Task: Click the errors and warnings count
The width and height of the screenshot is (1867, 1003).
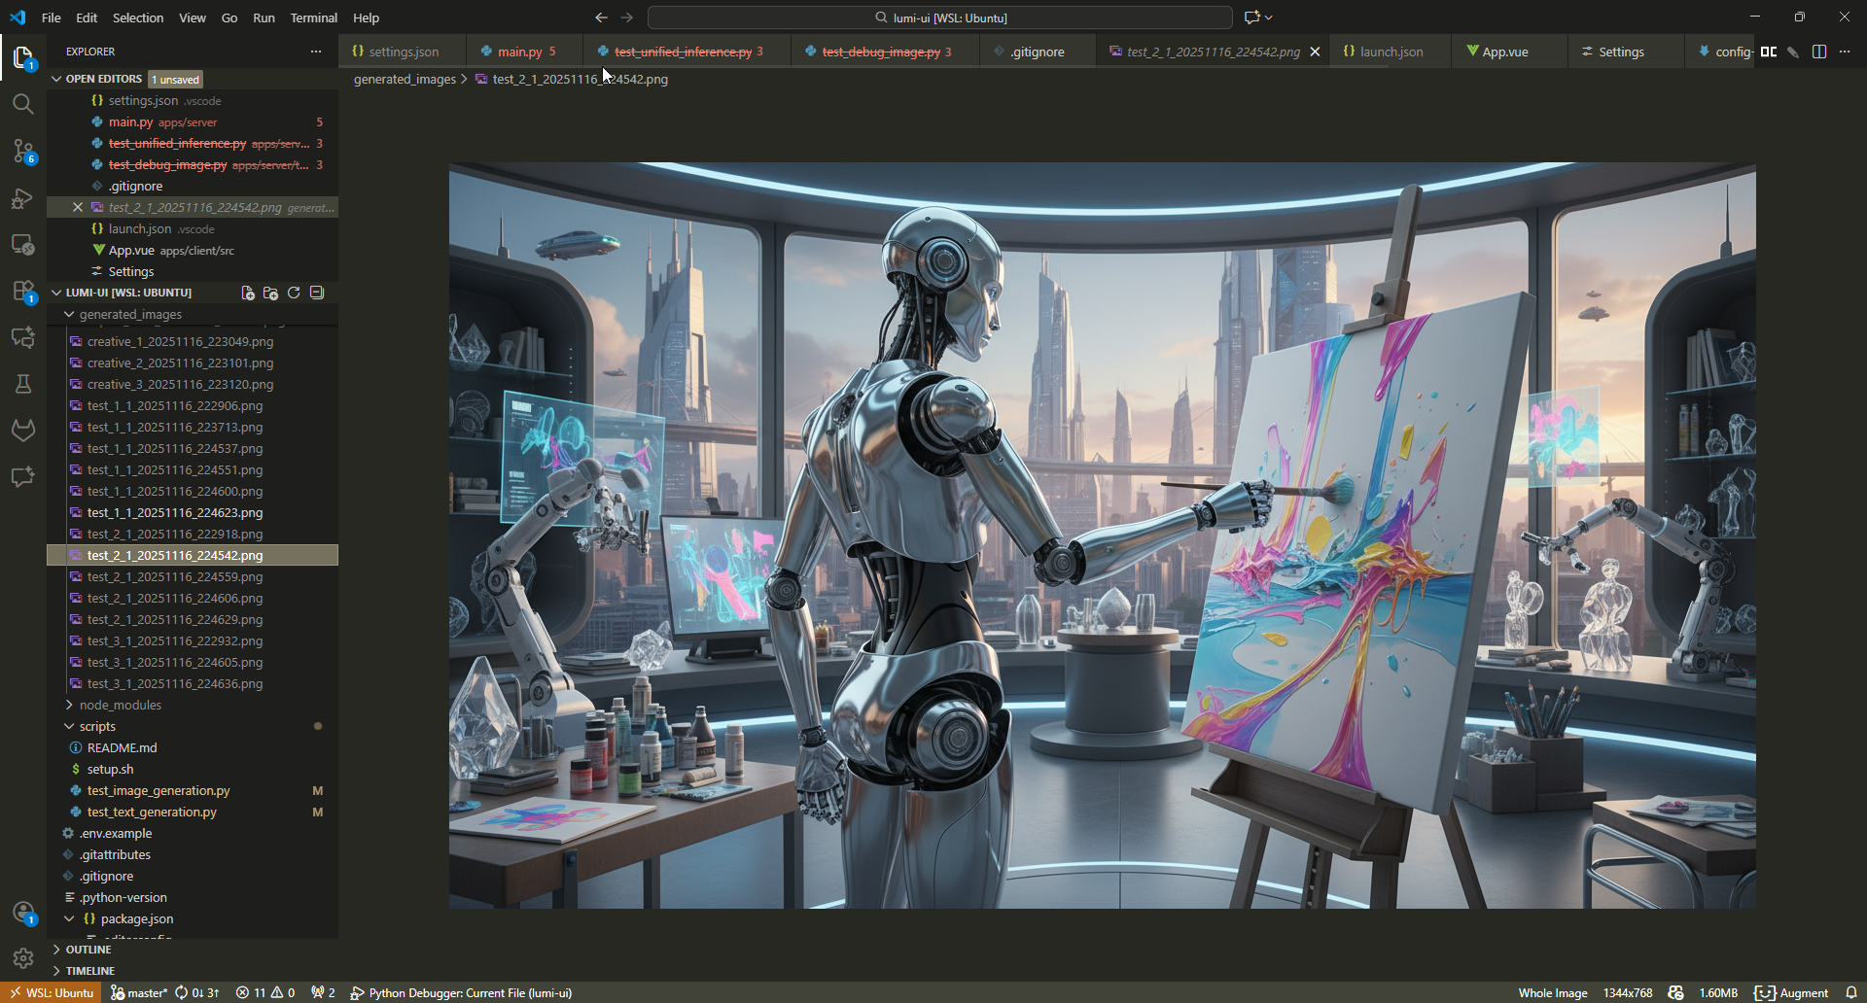Action: point(265,992)
